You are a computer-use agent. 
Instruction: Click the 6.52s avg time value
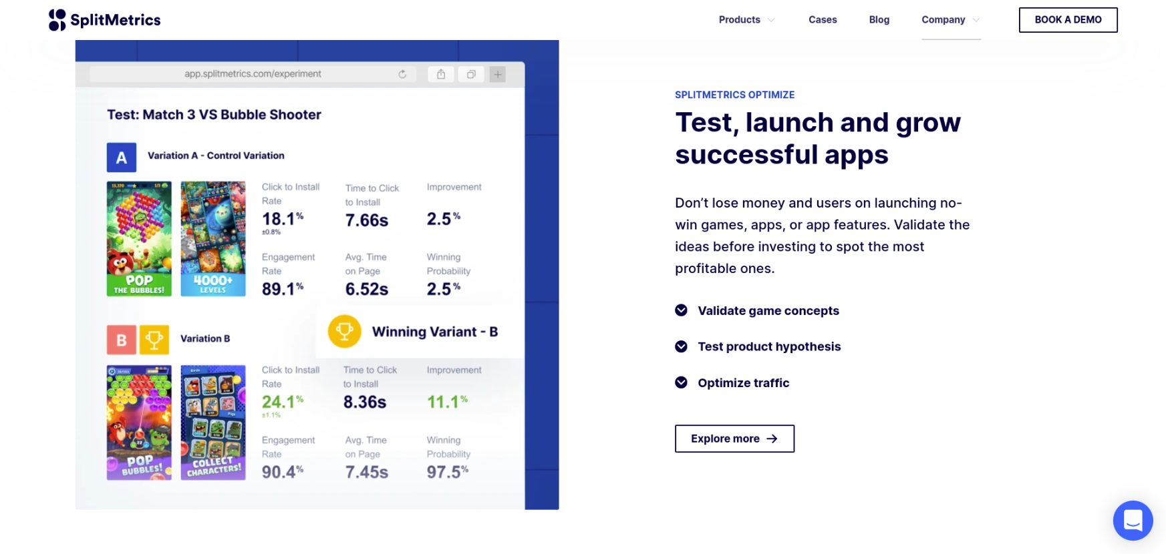367,289
